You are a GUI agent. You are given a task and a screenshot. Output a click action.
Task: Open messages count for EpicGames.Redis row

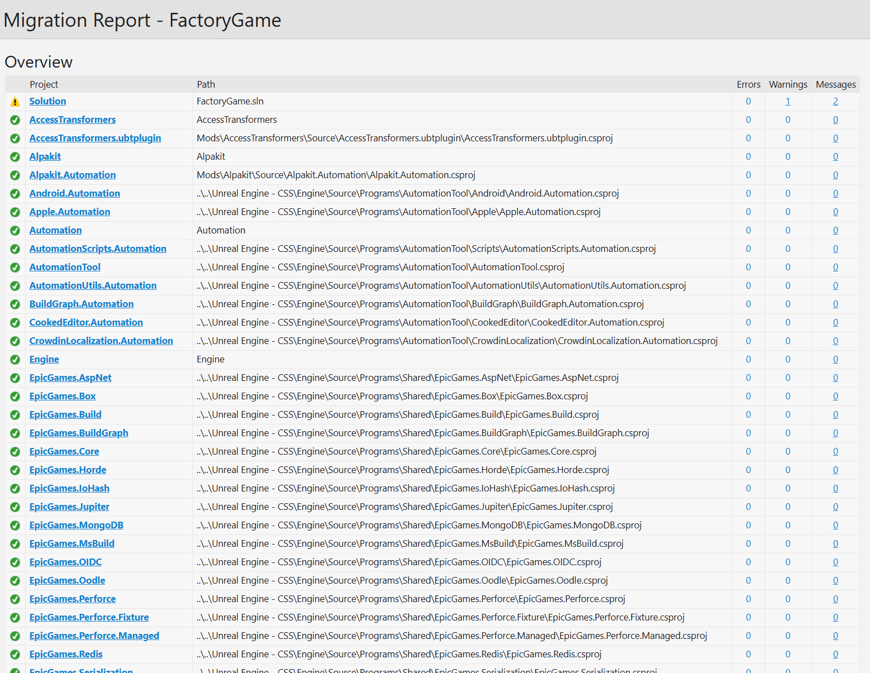tap(835, 654)
